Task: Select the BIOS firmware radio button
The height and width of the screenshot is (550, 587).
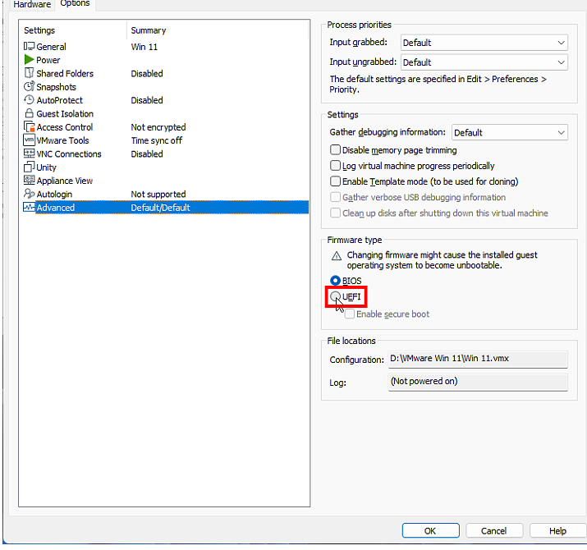Action: (x=335, y=281)
